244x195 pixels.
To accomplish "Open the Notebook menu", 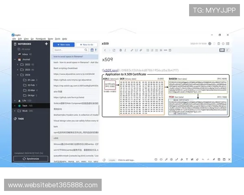I will pyautogui.click(x=41, y=39).
